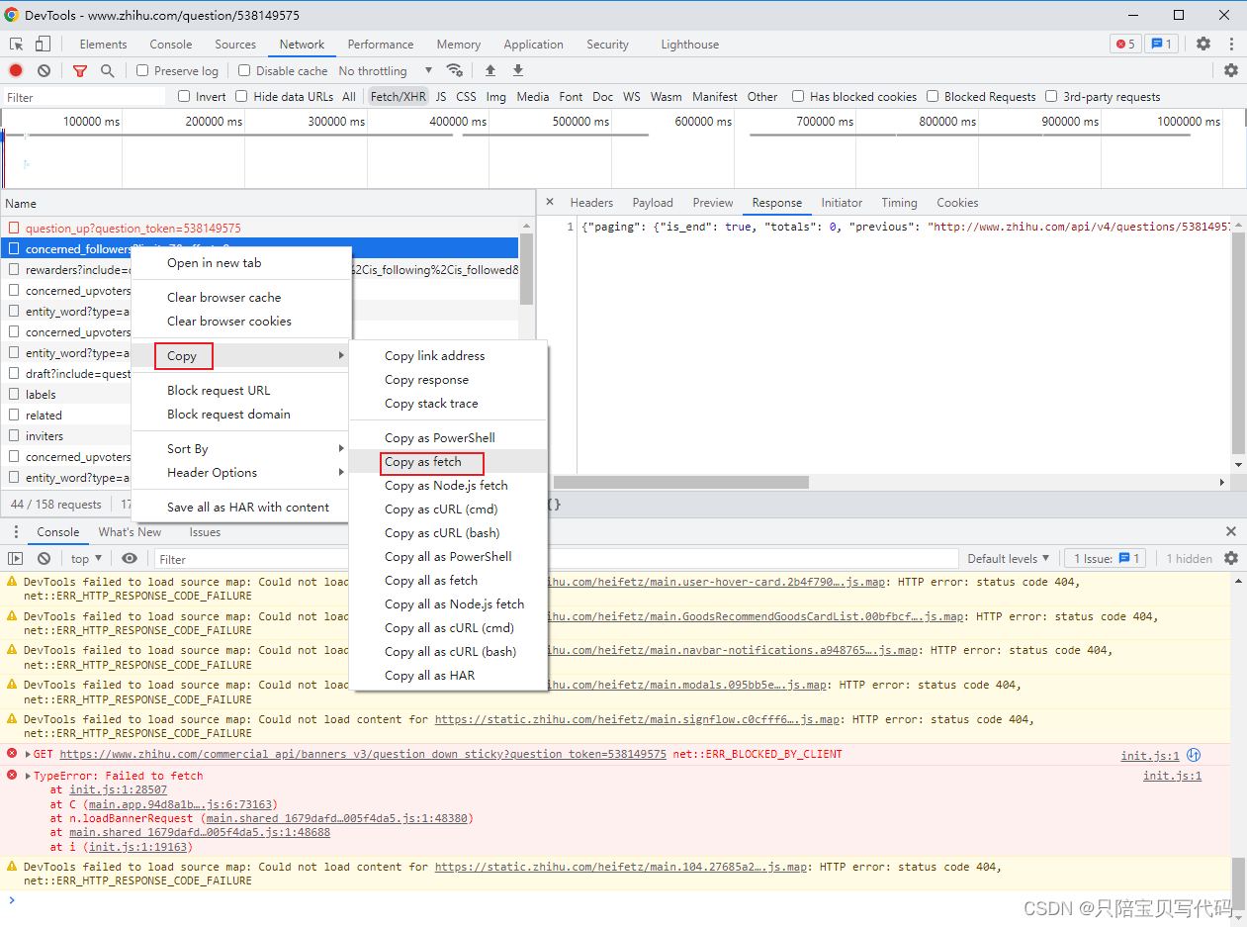Export HAR file download arrow icon

click(518, 70)
